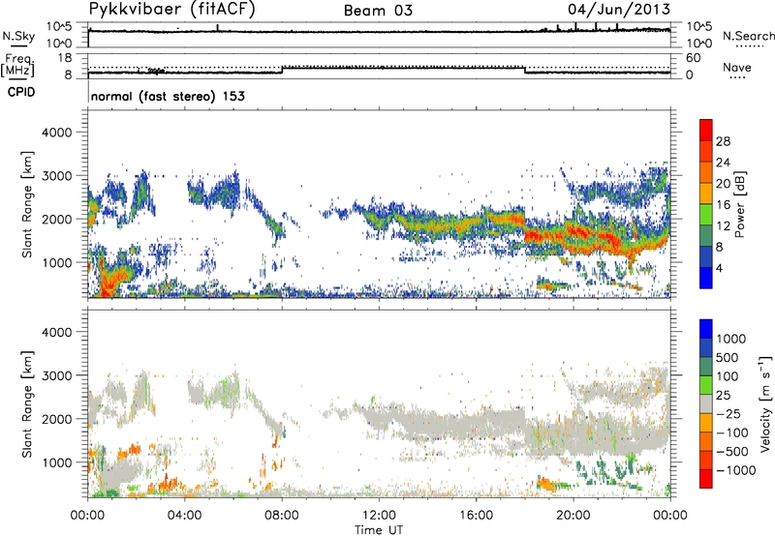Click the 'Nave' legend label
Image resolution: width=775 pixels, height=536 pixels.
point(737,68)
